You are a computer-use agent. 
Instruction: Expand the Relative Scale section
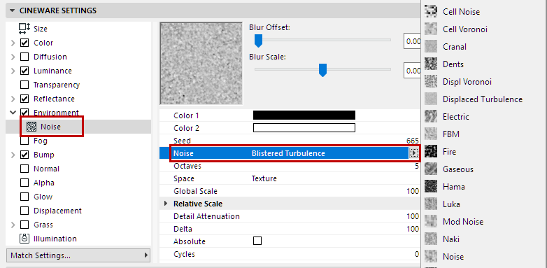coord(166,204)
